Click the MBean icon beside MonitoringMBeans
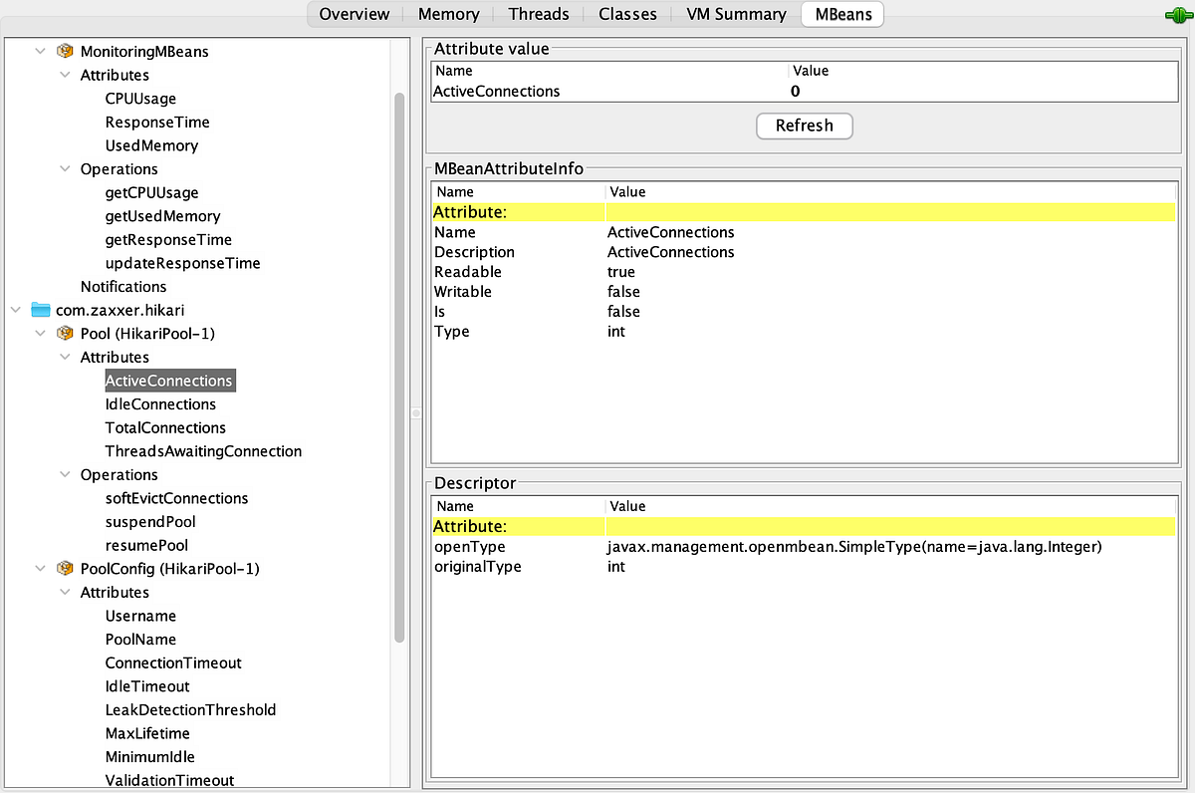Screen dimensions: 1195x793 click(65, 51)
